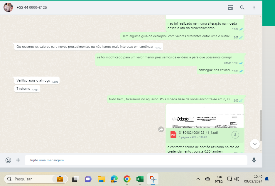Open File Explorer from the taskbar
275x186 pixels.
pyautogui.click(x=101, y=179)
